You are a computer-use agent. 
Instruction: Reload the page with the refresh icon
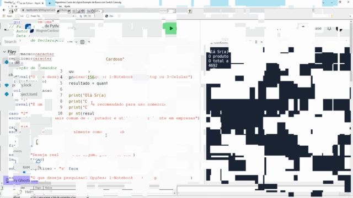pos(16,10)
